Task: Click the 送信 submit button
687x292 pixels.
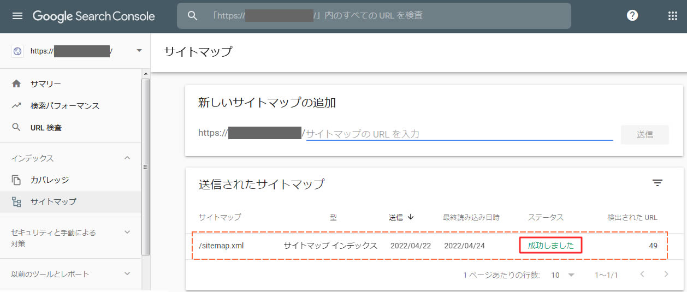Action: [644, 134]
